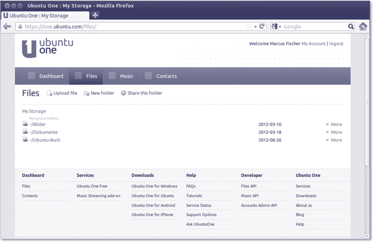
Task: Open the Firefox home page icon
Action: point(363,27)
